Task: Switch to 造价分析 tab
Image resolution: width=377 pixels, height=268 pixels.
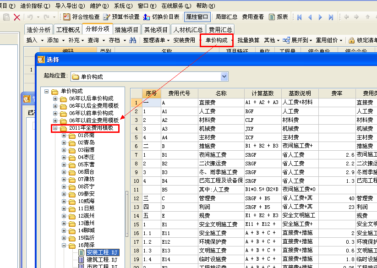Action: coord(38,30)
